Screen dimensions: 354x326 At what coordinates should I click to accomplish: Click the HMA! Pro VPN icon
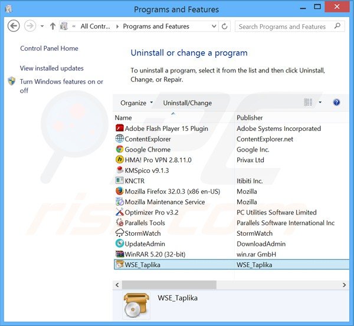tap(120, 160)
